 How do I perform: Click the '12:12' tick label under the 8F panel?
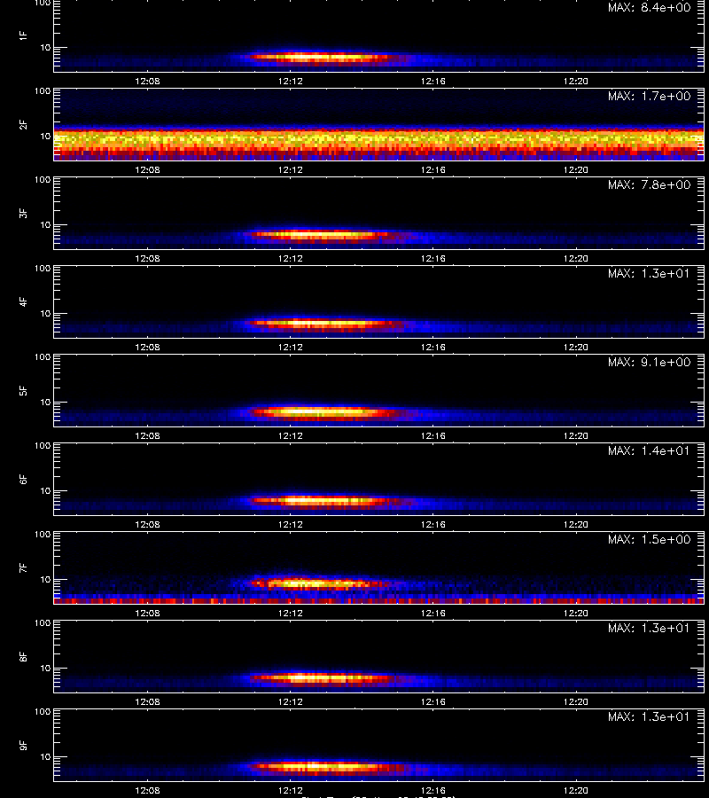pos(291,702)
